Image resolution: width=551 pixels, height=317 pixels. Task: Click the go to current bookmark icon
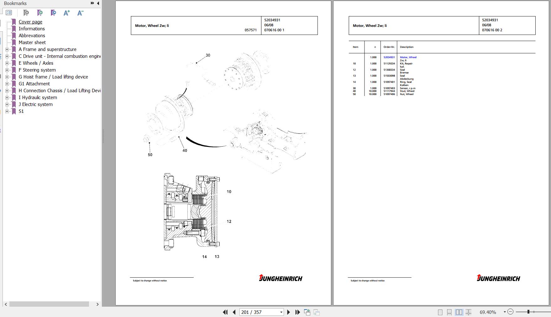[53, 13]
